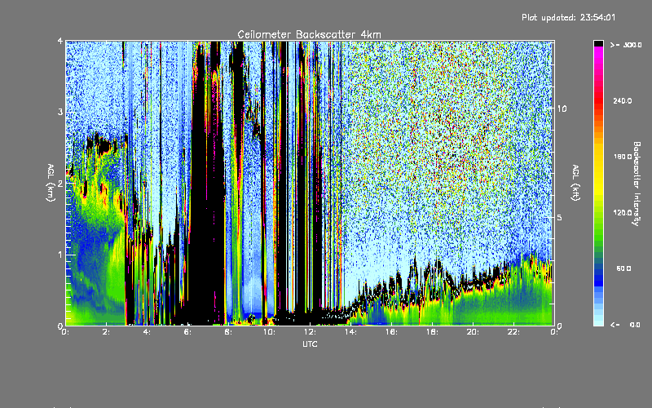652x408 pixels.
Task: Click the '6:' tick label on the UTC axis
Action: click(187, 332)
